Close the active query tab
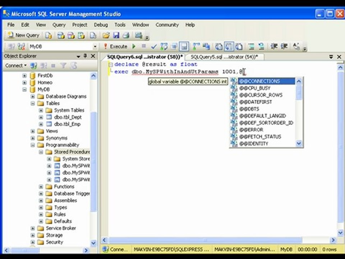 tap(339, 57)
